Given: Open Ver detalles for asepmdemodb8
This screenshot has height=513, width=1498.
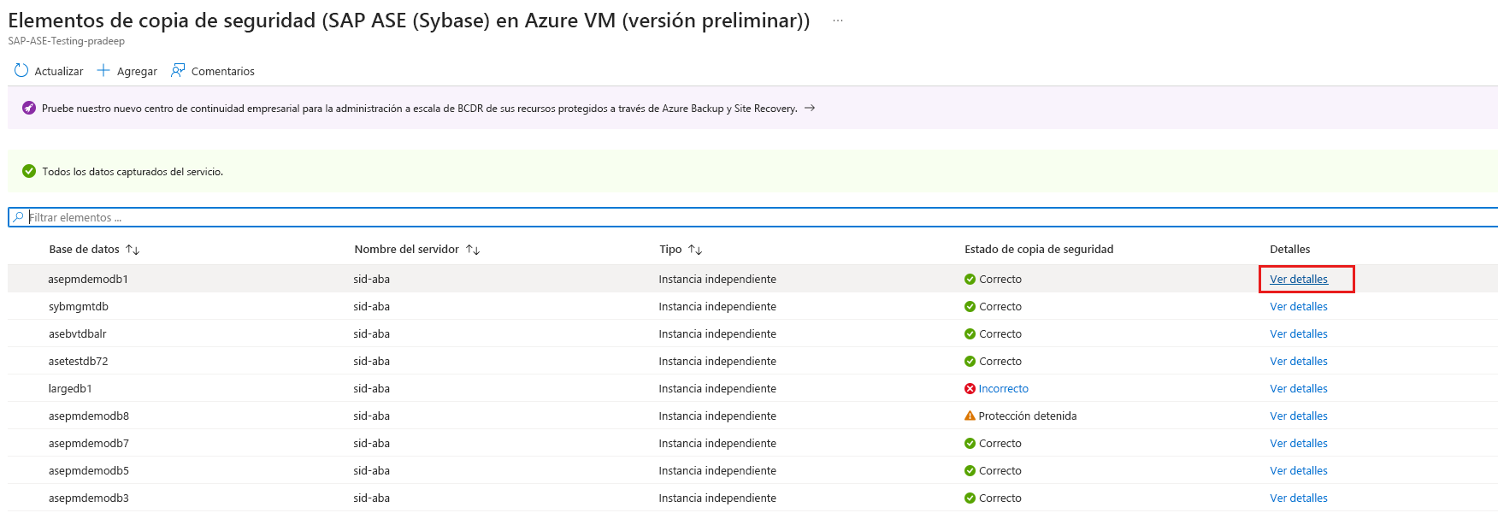Looking at the screenshot, I should click(1298, 416).
